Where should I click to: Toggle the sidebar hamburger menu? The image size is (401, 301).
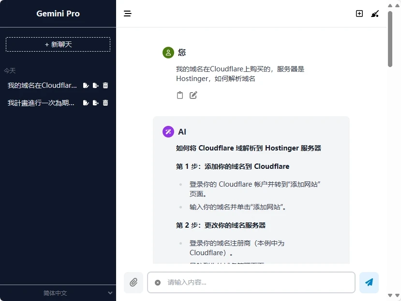[x=127, y=14]
